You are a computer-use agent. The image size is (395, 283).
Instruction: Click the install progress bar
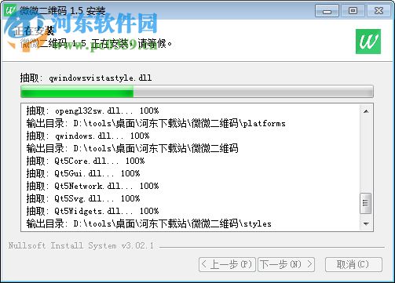click(x=197, y=92)
